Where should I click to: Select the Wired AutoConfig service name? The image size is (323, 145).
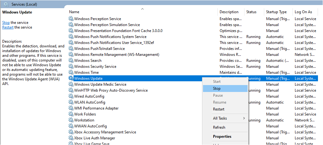[89, 96]
